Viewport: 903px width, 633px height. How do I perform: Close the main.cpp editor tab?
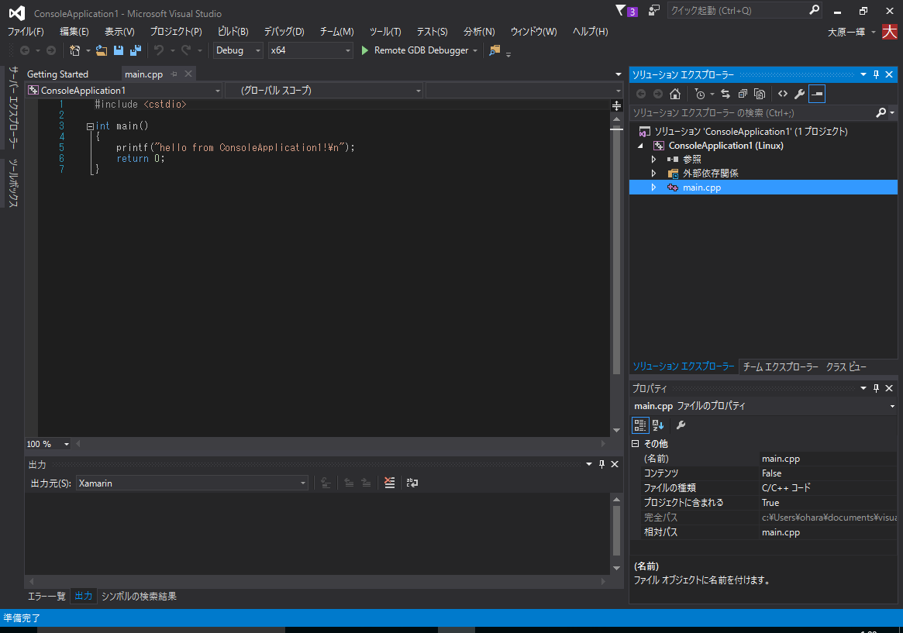188,74
